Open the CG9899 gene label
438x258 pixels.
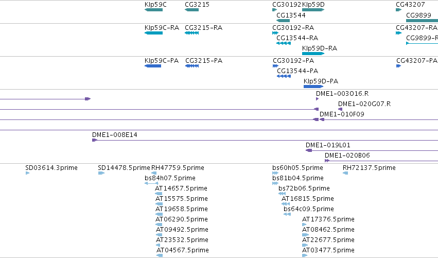(418, 15)
